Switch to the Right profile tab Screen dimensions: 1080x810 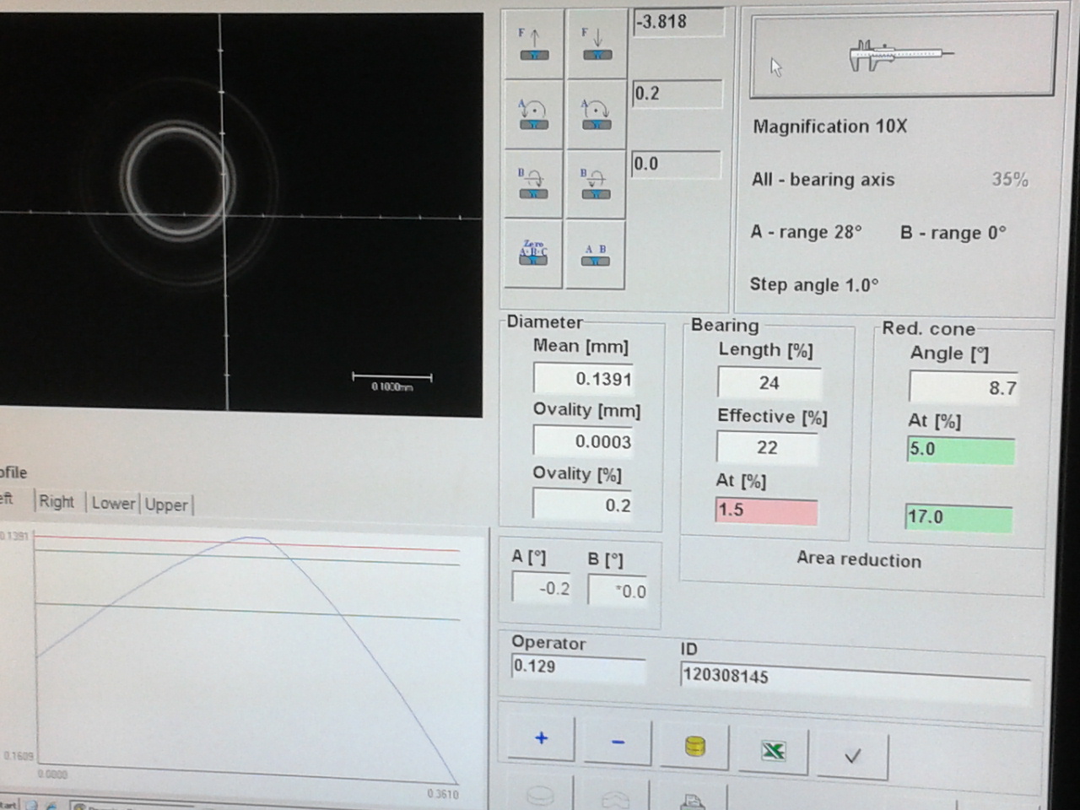coord(57,502)
